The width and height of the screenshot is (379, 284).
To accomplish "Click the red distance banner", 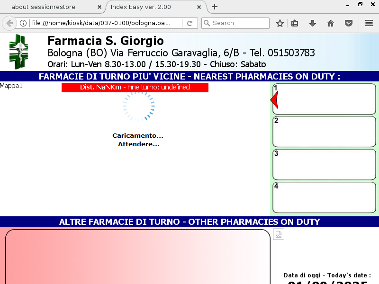I will coord(135,88).
